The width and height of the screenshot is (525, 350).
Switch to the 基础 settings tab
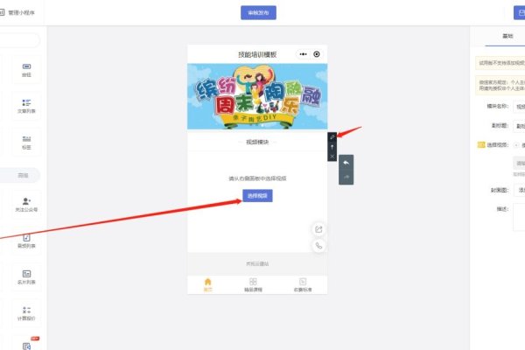pyautogui.click(x=507, y=37)
